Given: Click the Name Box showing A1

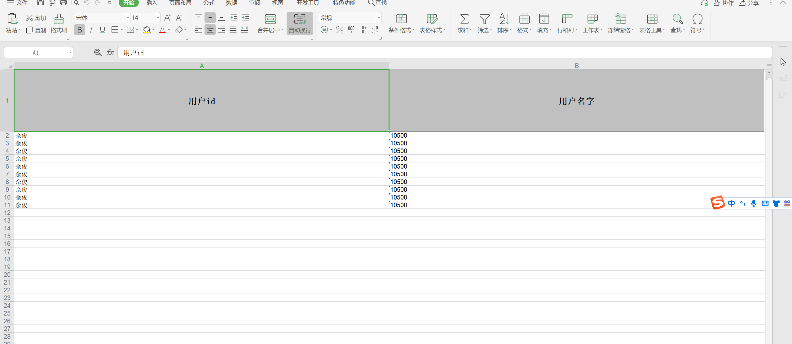Looking at the screenshot, I should (x=36, y=53).
